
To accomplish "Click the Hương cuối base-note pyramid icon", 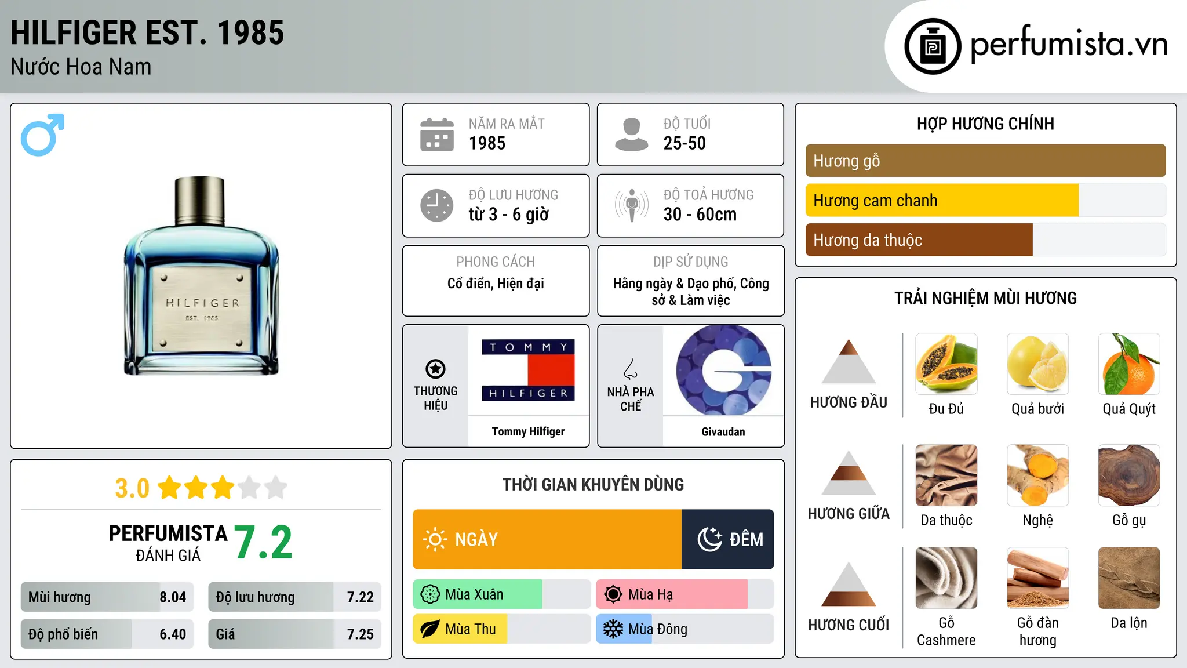I will click(849, 584).
